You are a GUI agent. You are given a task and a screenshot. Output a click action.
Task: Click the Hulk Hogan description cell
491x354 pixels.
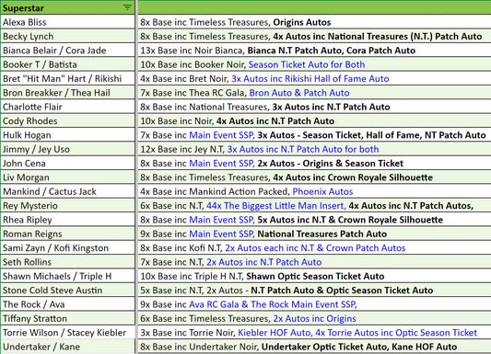point(314,135)
